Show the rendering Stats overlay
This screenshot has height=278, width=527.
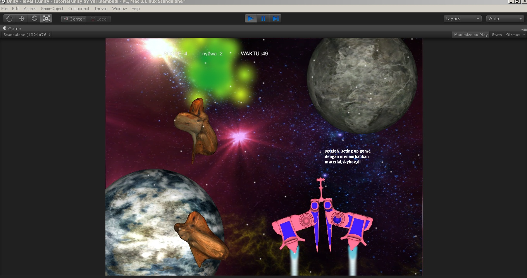click(496, 34)
